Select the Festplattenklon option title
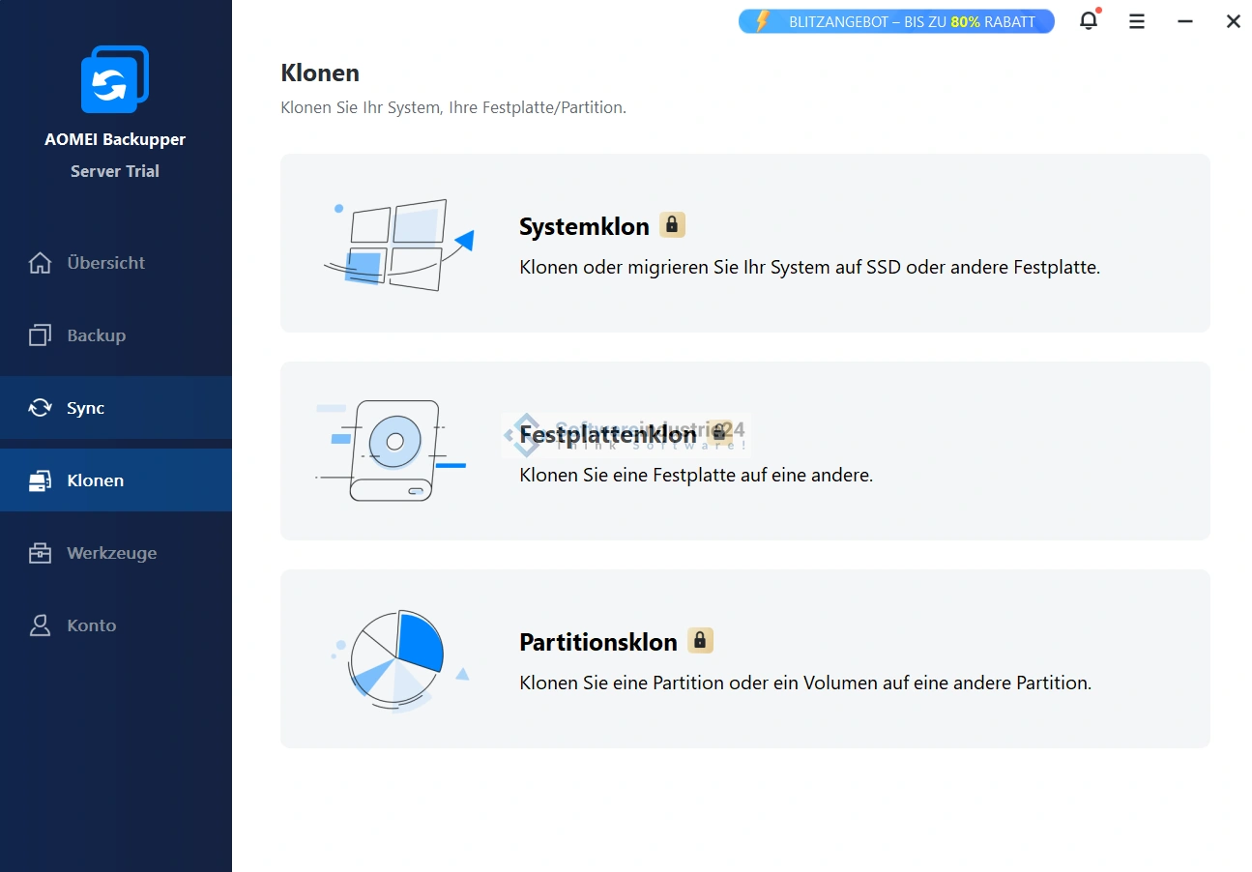This screenshot has width=1252, height=872. coord(607,435)
